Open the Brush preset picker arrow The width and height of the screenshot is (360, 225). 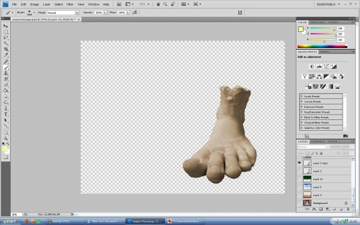click(34, 13)
